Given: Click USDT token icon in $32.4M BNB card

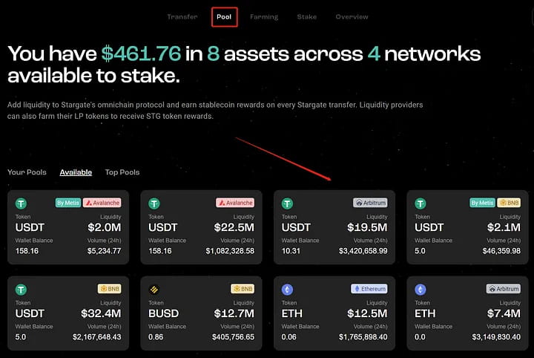Looking at the screenshot, I should coord(21,289).
